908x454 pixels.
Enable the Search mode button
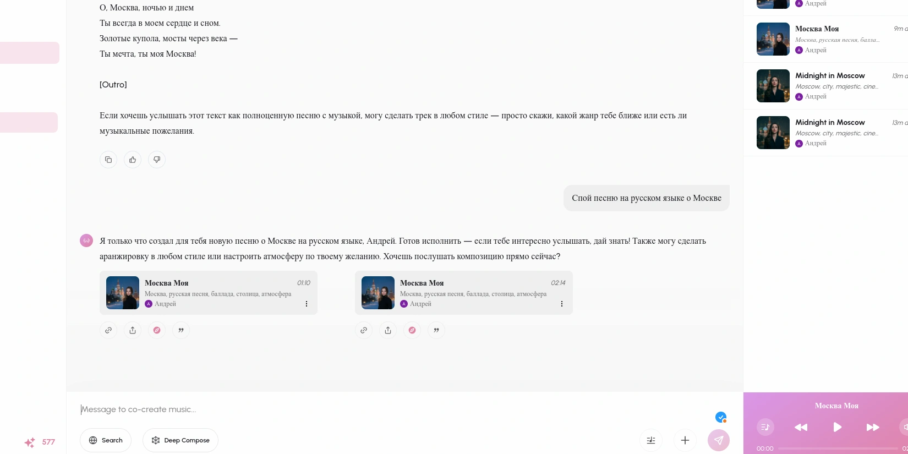pos(106,440)
